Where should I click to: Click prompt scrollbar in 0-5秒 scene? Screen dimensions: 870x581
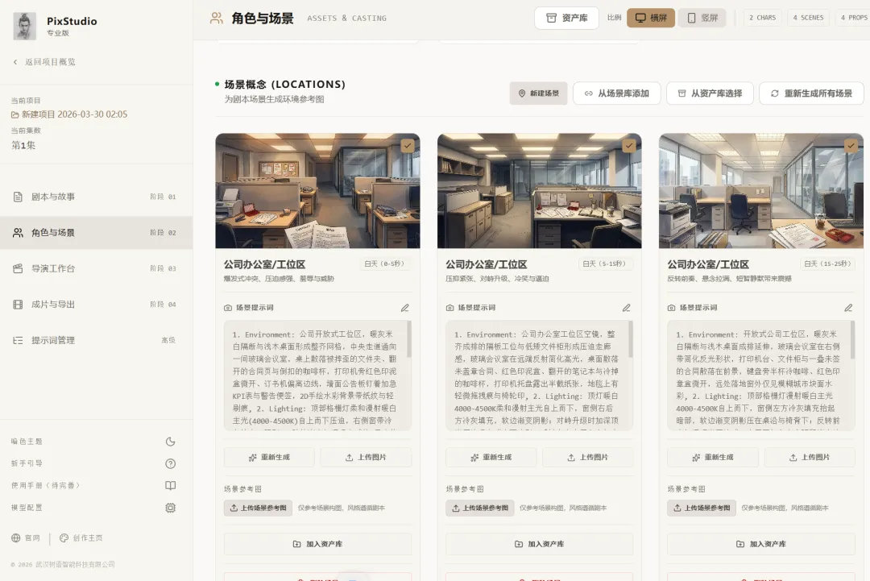[x=409, y=339]
